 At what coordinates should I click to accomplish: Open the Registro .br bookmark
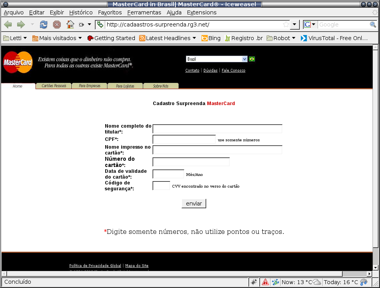[x=244, y=38]
